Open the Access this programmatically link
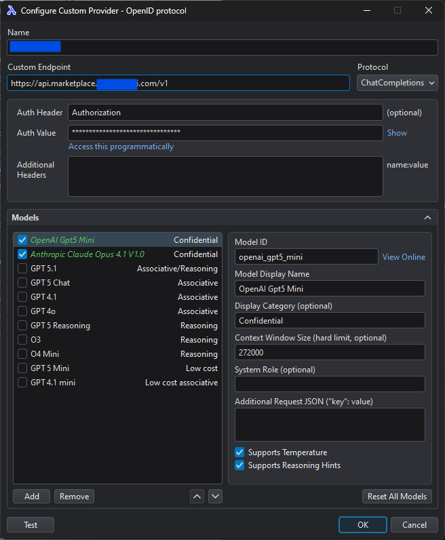The width and height of the screenshot is (445, 540). pyautogui.click(x=121, y=147)
